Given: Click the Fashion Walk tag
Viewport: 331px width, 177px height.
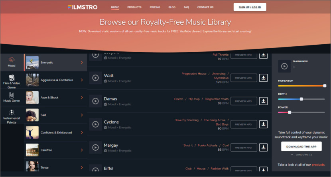Looking at the screenshot, I should [x=220, y=169].
